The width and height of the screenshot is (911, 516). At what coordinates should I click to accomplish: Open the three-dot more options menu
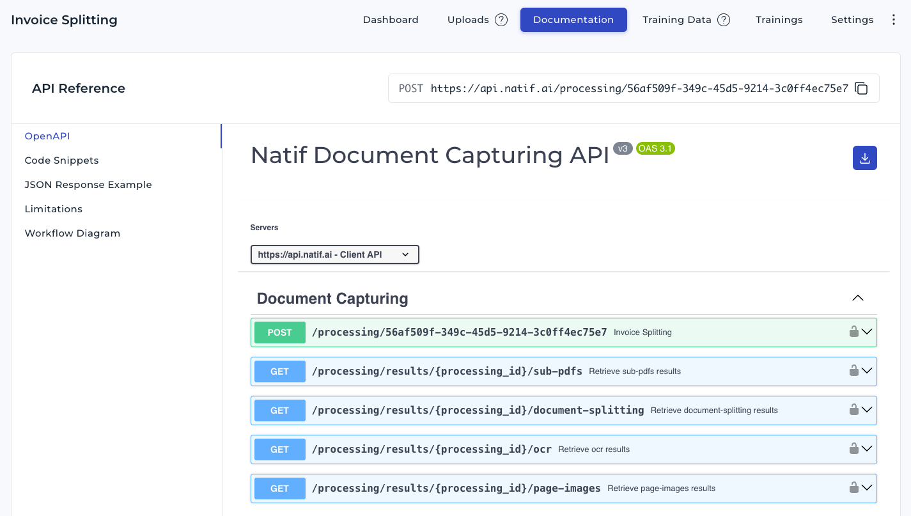894,20
